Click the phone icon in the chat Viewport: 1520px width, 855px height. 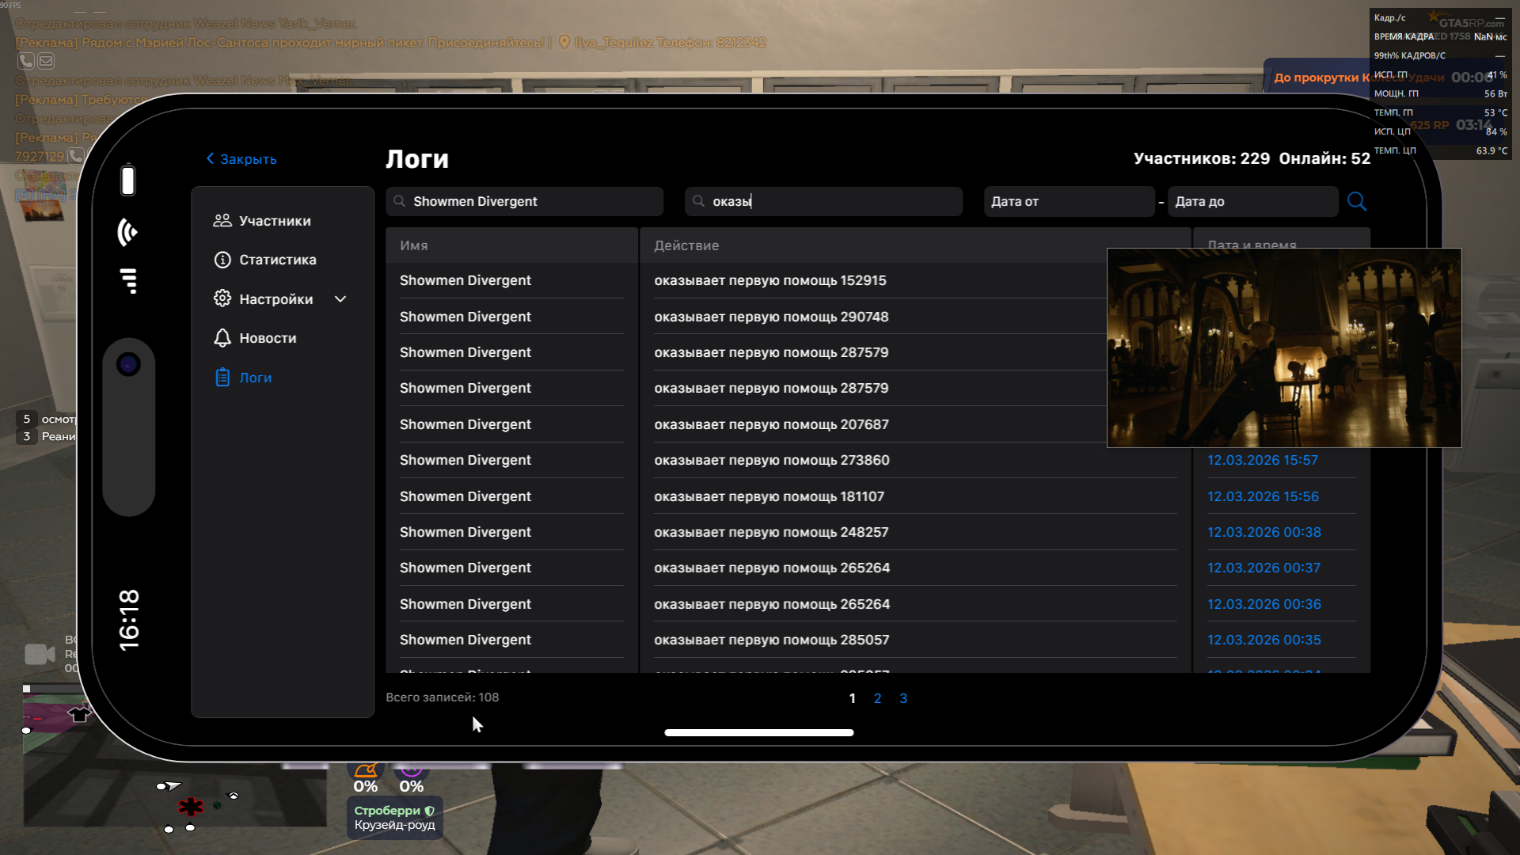[26, 61]
